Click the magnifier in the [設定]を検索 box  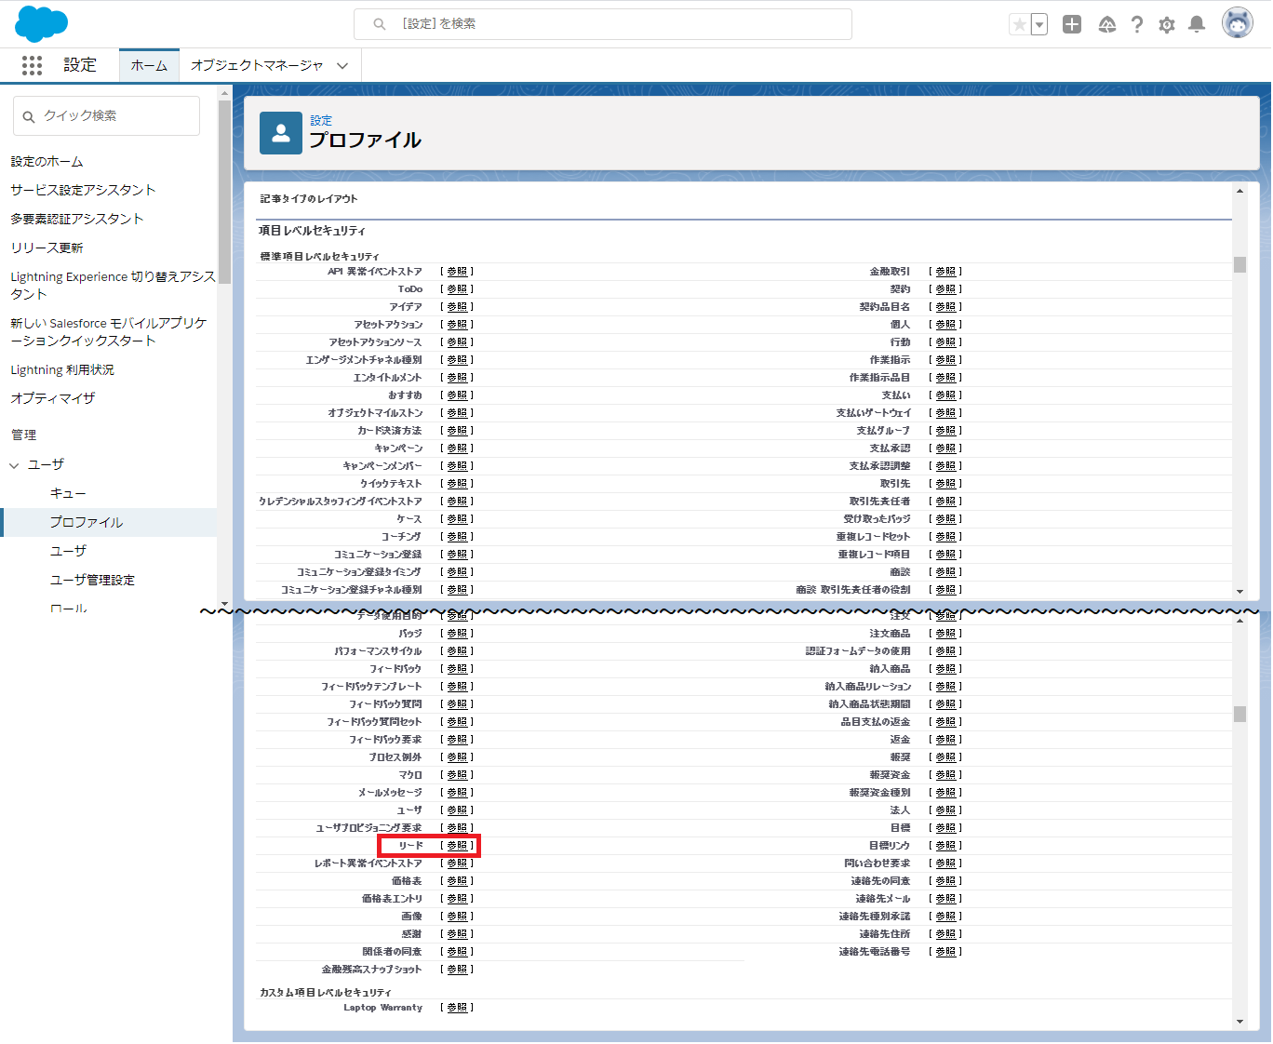380,24
